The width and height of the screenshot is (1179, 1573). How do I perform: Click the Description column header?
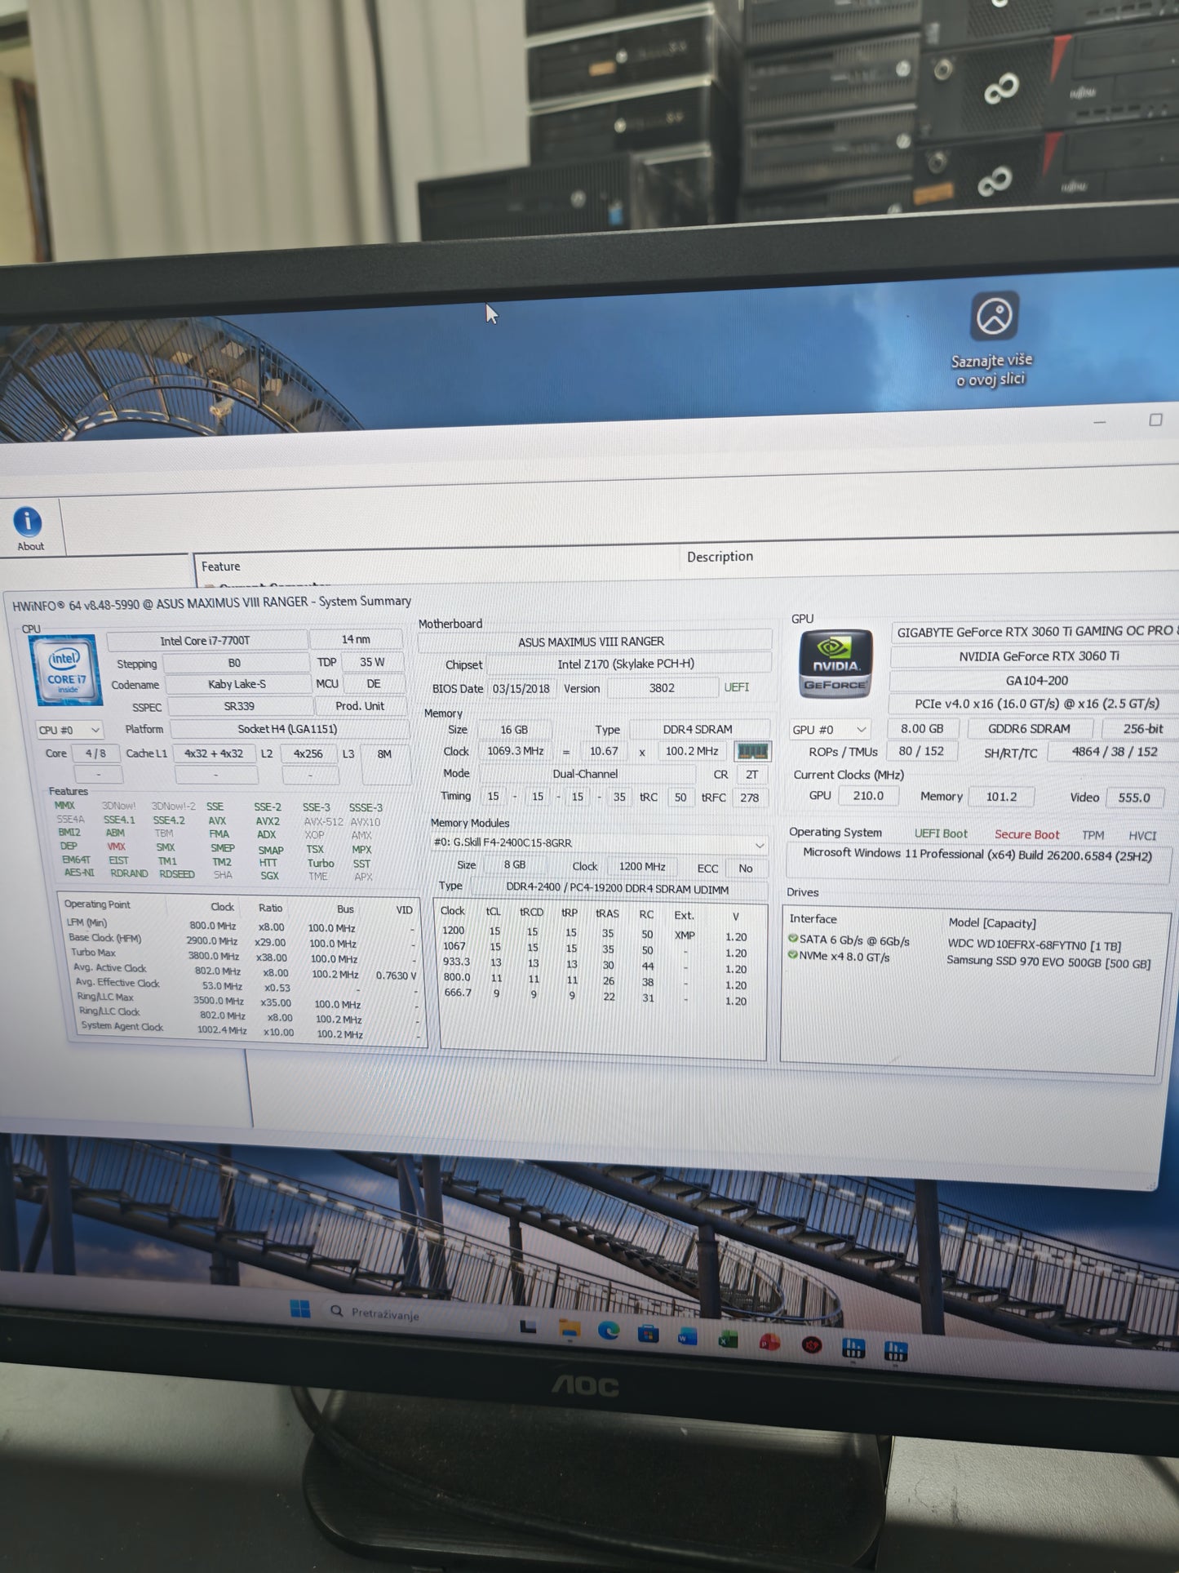[720, 556]
